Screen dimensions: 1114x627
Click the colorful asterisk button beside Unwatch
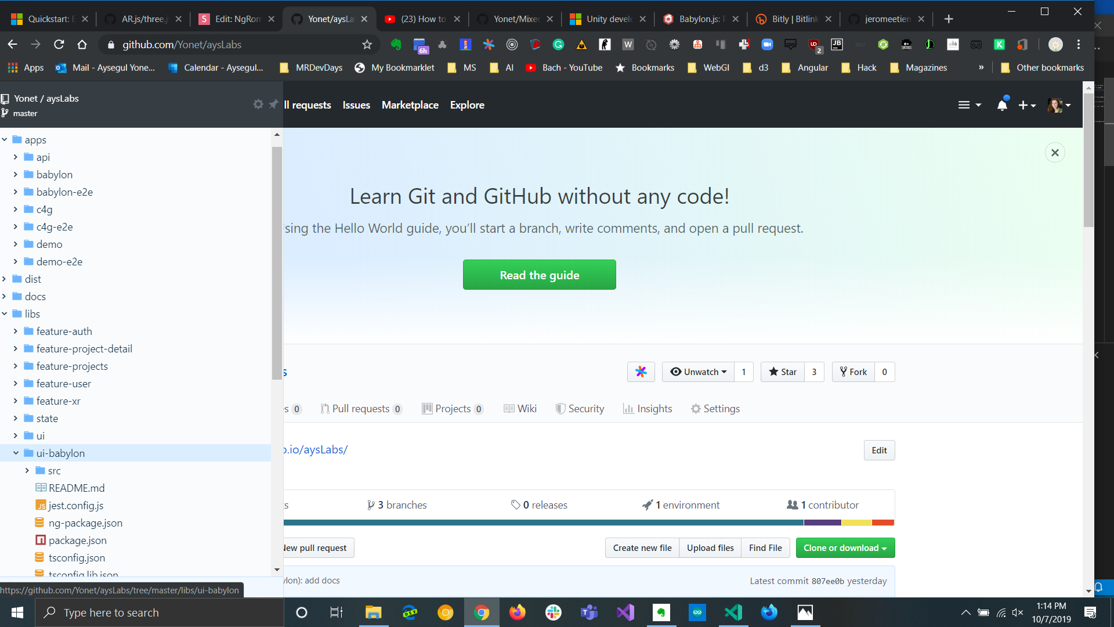click(641, 372)
